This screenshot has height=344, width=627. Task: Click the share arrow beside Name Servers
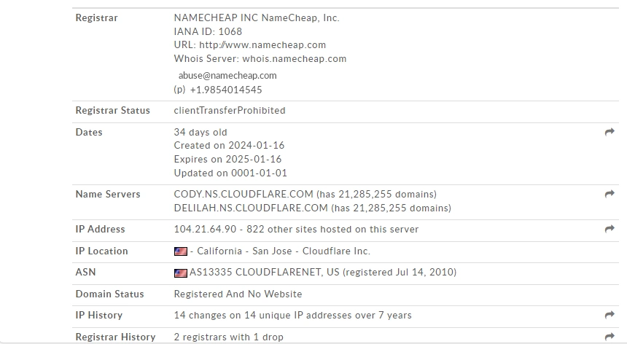[x=610, y=194]
